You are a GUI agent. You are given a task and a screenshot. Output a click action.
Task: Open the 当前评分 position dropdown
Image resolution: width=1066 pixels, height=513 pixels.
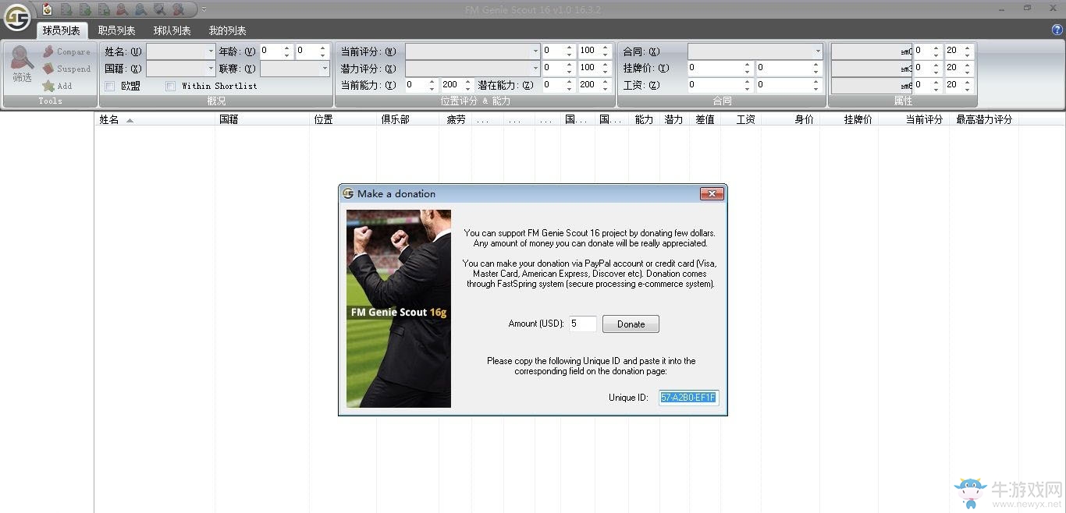point(472,51)
